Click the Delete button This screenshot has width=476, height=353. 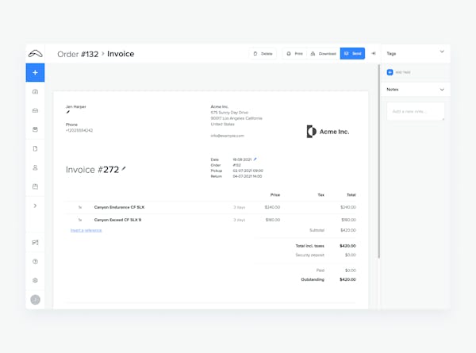tap(263, 54)
